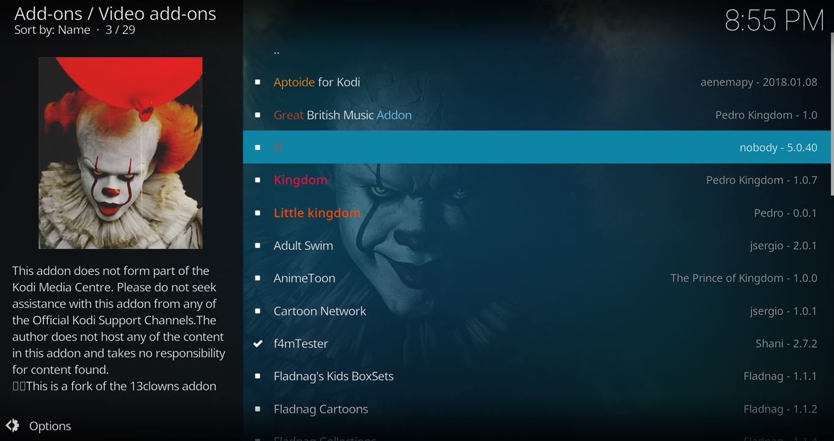Click the bullet icon beside Cartoon Network
The image size is (834, 441).
coord(258,311)
